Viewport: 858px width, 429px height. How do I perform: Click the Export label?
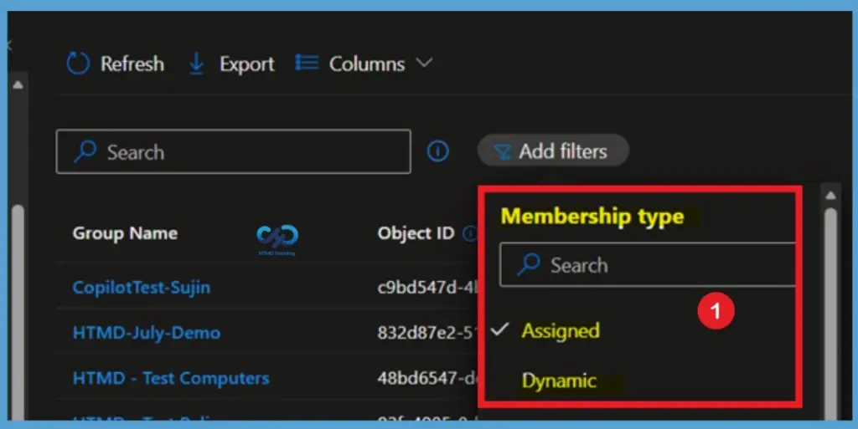pyautogui.click(x=247, y=64)
